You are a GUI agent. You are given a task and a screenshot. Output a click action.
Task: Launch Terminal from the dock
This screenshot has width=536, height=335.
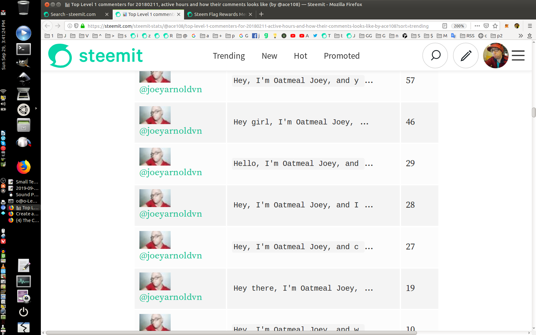point(24,49)
